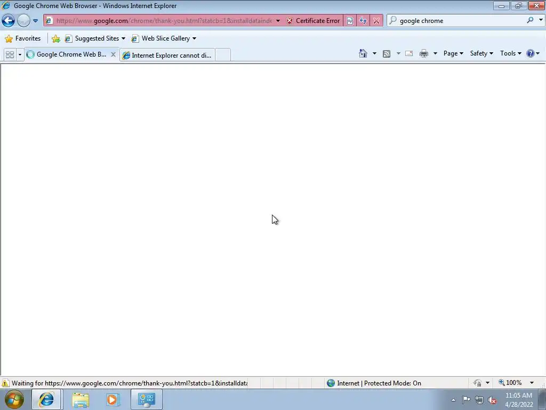
Task: Click the status bar privacy report icon
Action: click(477, 383)
